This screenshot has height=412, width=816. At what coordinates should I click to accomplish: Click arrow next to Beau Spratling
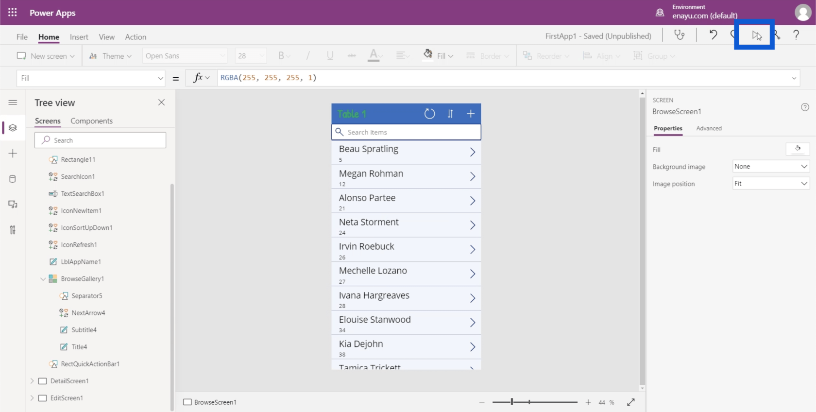(472, 152)
